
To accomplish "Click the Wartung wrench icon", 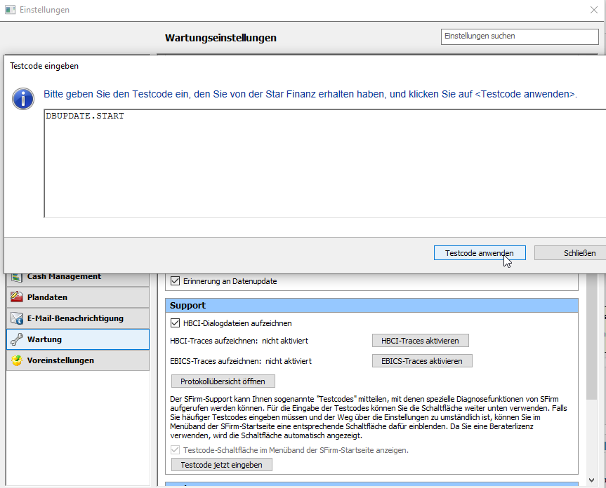I will (x=17, y=339).
